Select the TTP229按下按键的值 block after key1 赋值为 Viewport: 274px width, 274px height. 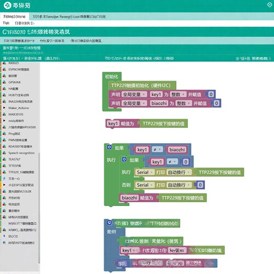click(x=164, y=124)
